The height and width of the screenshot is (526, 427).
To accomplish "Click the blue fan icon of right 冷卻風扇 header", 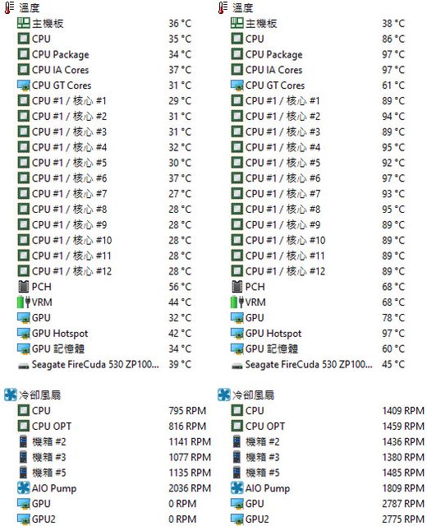I will pos(224,394).
